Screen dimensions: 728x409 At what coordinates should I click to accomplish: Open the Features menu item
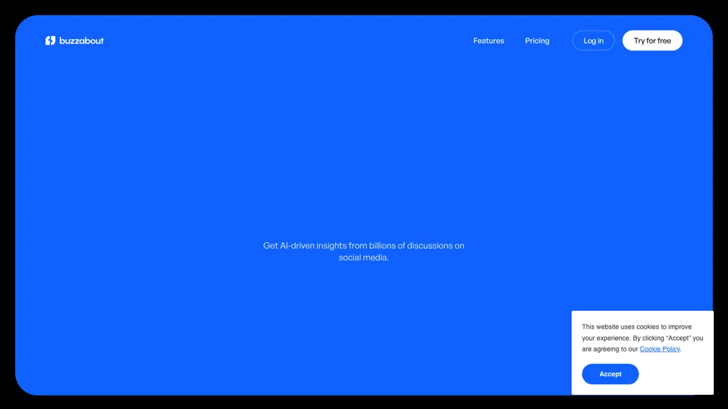coord(488,40)
